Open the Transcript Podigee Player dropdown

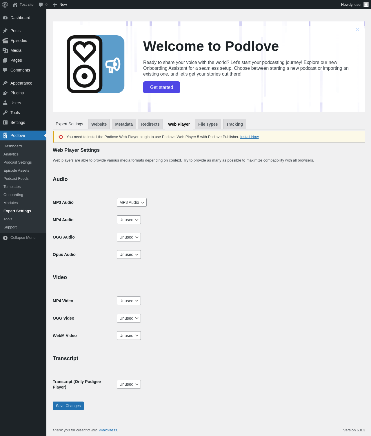click(129, 384)
